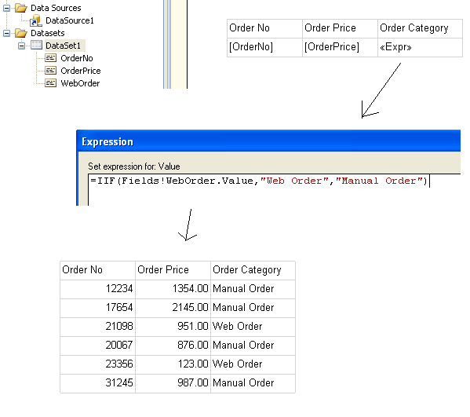This screenshot has width=470, height=417.
Task: Click the Set expression for: Value label
Action: 134,166
